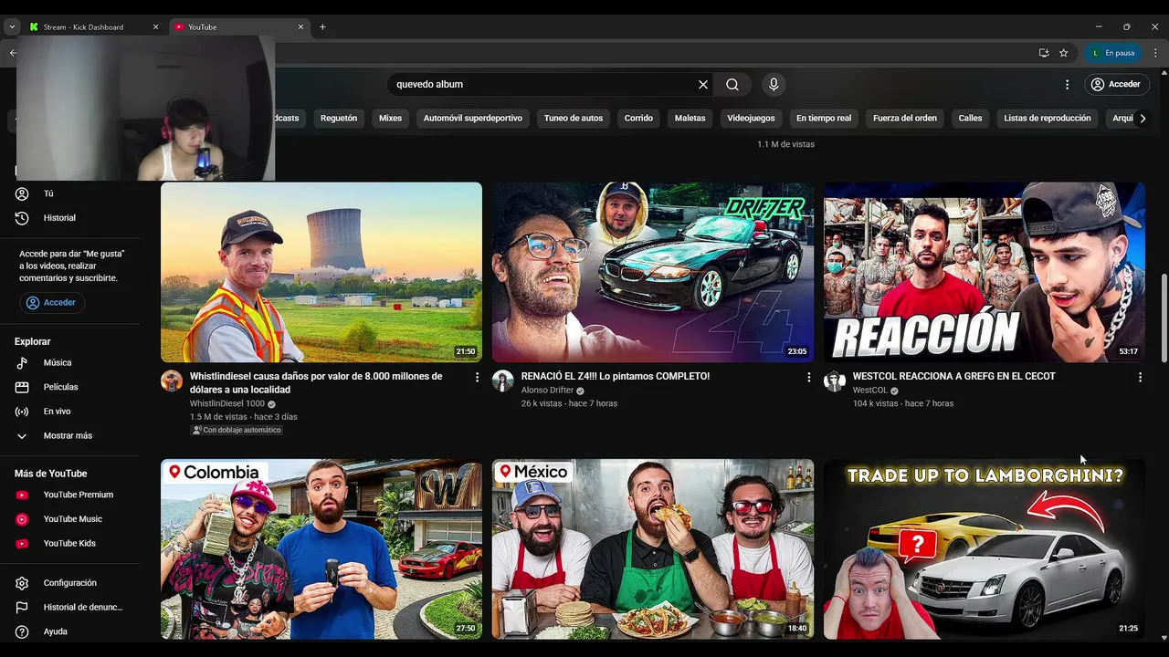
Task: Close the YouTube browser tab
Action: coord(300,27)
